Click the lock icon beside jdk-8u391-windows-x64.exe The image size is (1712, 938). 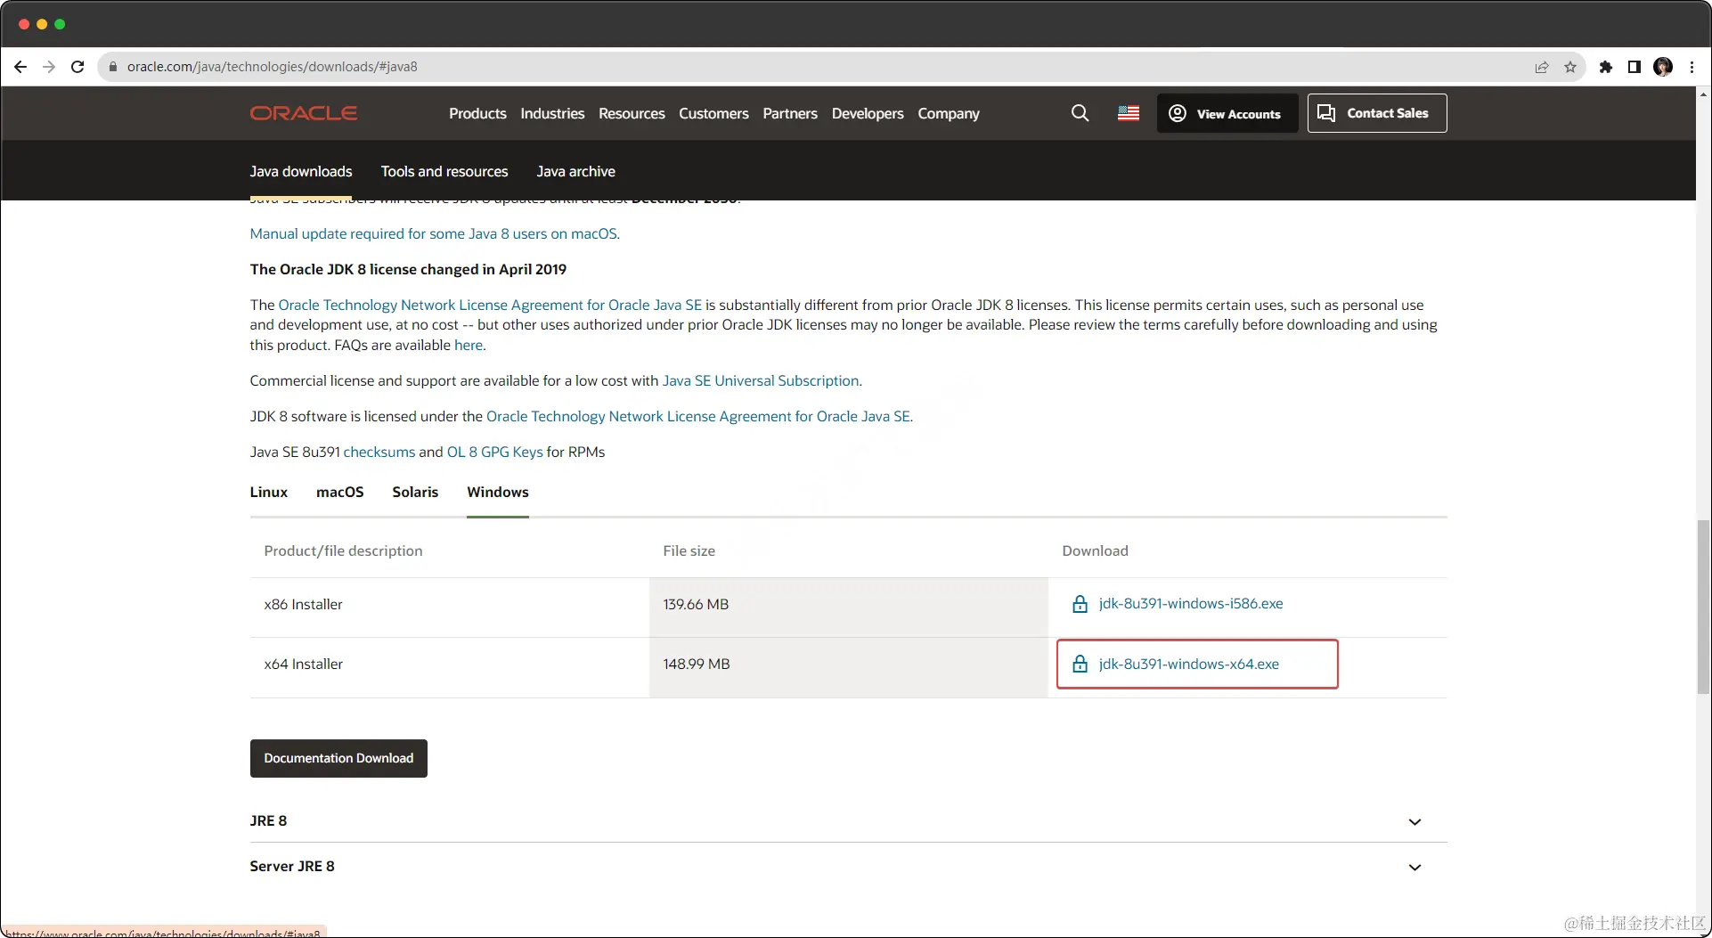tap(1080, 665)
